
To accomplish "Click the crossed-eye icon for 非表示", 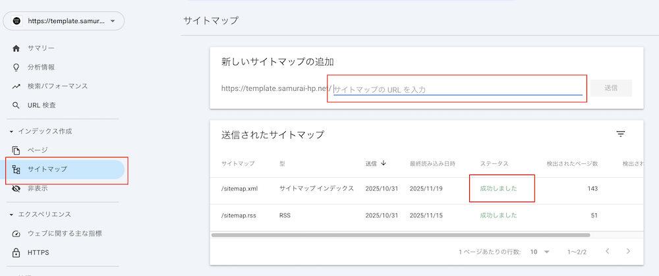I will pyautogui.click(x=16, y=189).
